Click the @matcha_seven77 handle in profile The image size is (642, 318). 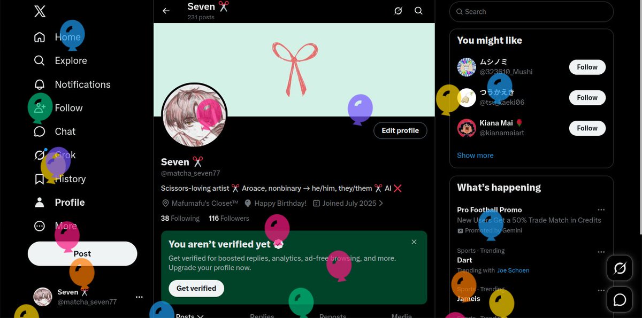pyautogui.click(x=190, y=173)
